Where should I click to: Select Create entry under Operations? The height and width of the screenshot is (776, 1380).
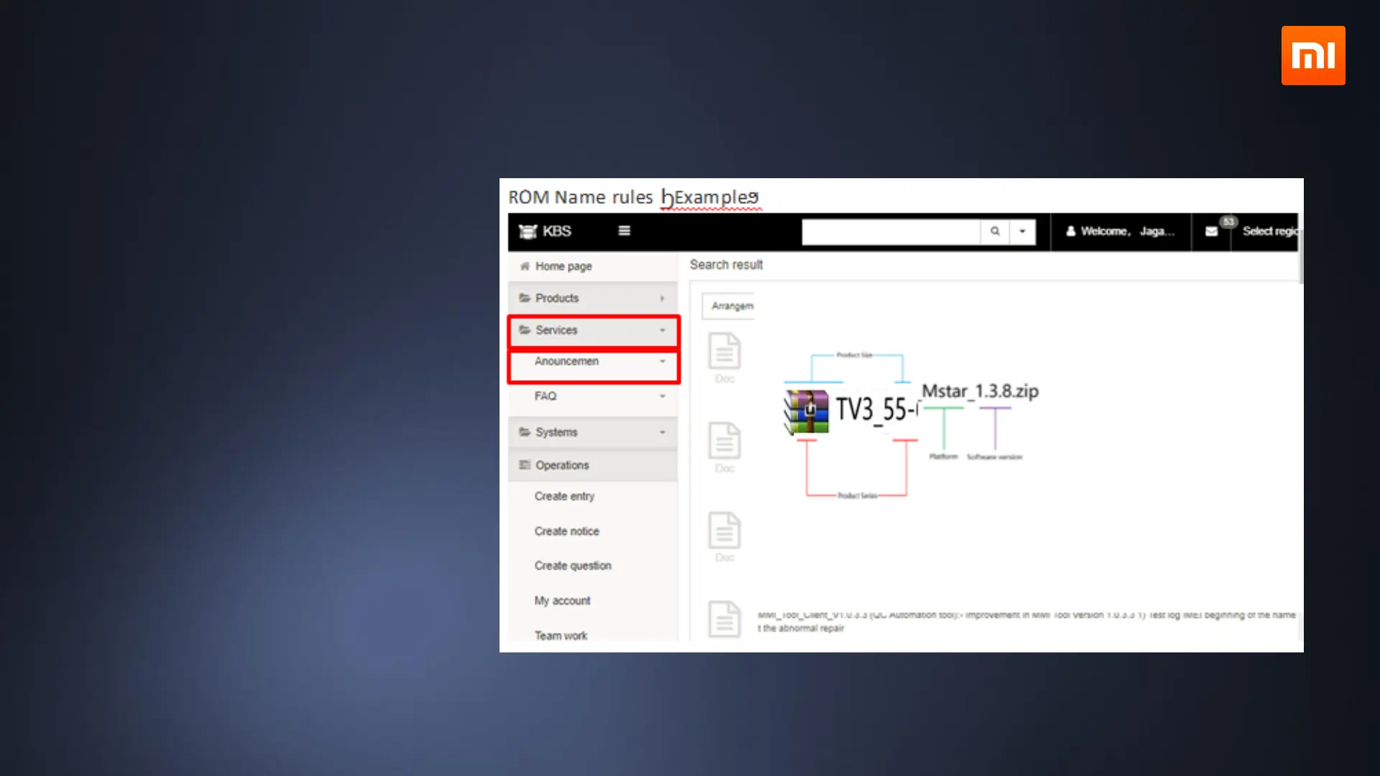tap(564, 496)
